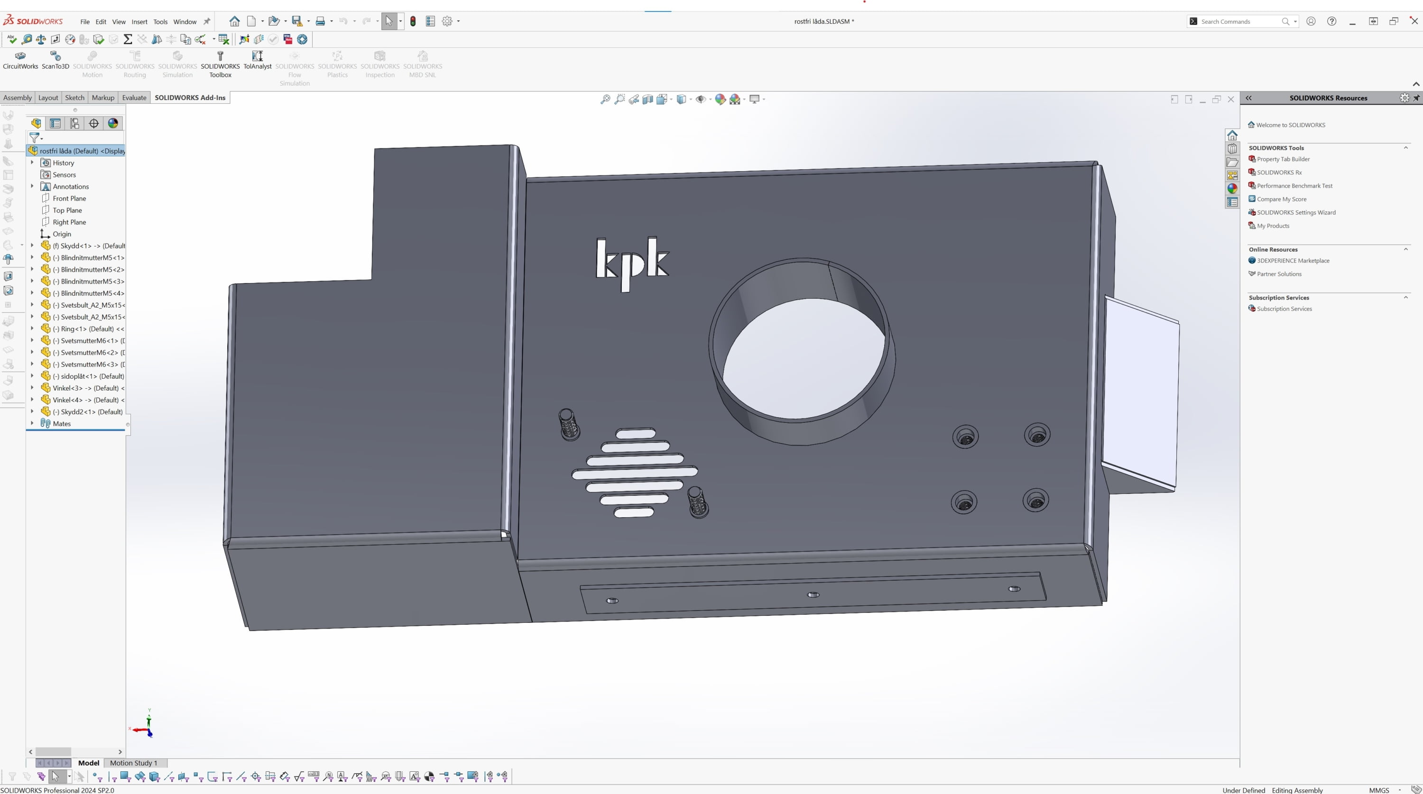Open the Hide/Show Items dropdown arrow
1423x794 pixels.
(710, 100)
